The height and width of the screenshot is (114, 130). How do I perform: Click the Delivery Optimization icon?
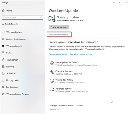pos(3,39)
